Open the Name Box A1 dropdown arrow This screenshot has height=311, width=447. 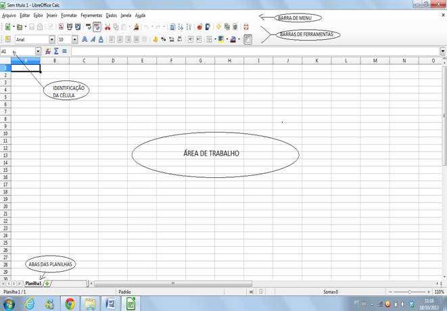click(x=38, y=51)
